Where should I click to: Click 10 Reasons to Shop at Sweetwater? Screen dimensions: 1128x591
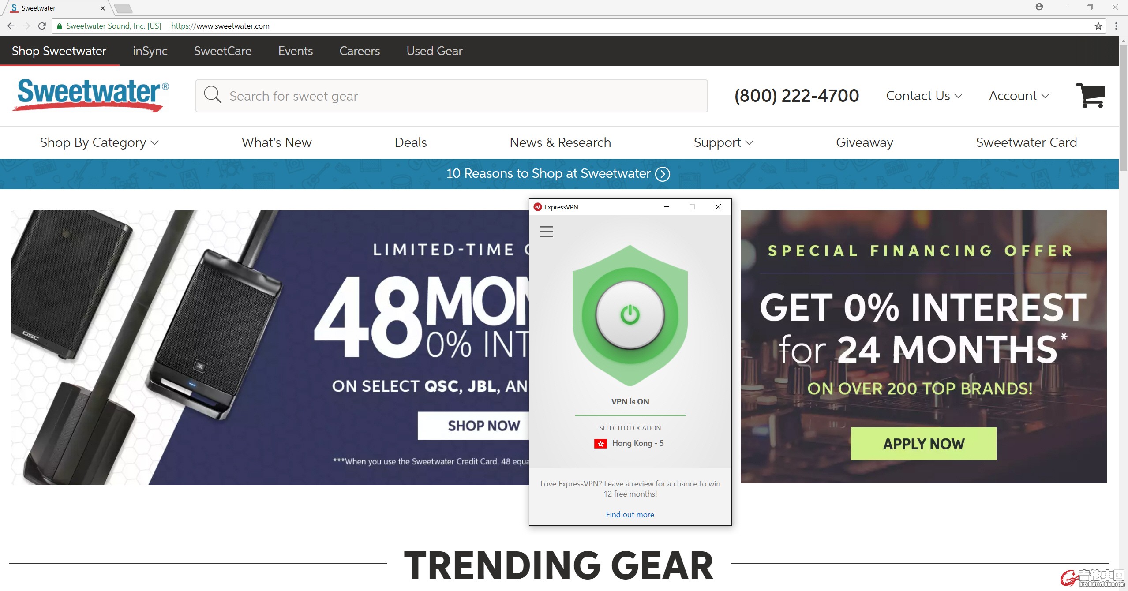click(548, 174)
